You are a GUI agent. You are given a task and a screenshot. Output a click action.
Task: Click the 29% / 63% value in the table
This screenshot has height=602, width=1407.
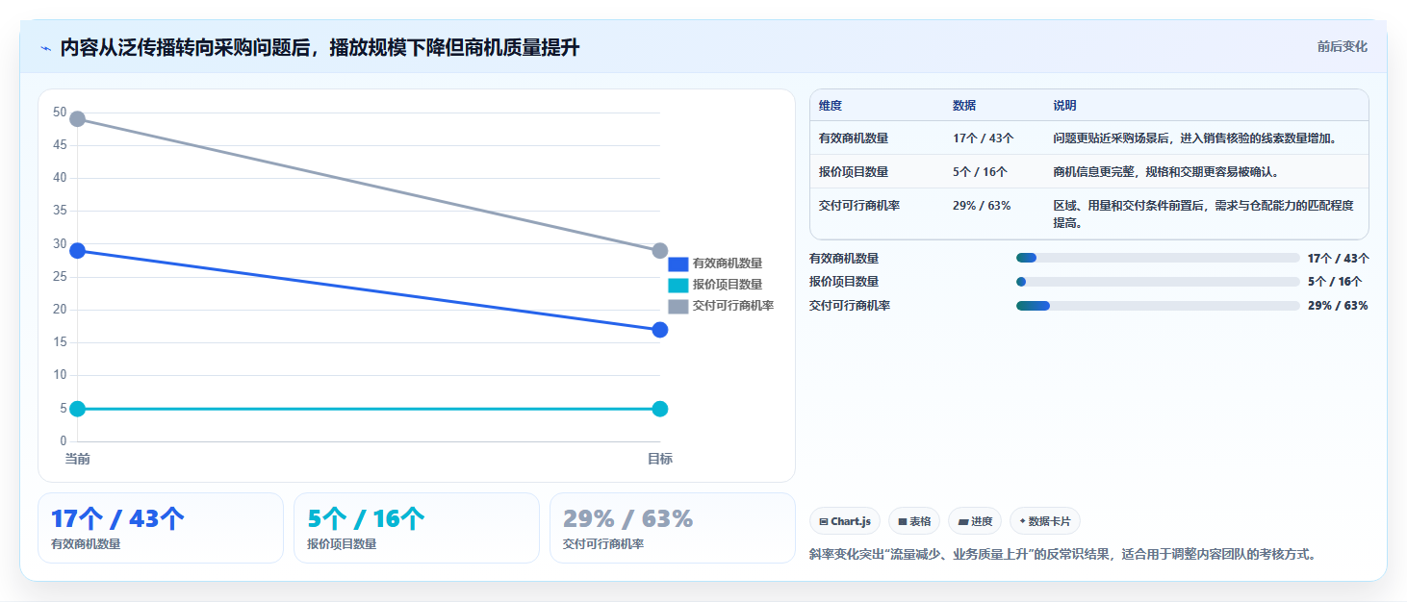click(x=982, y=206)
